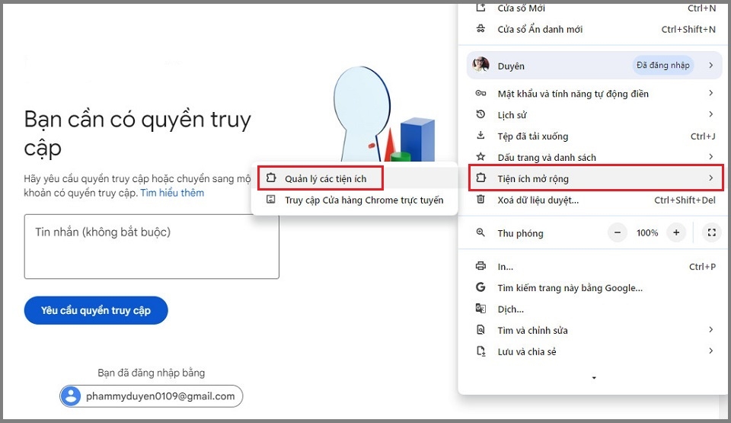Open Cửa sổ Mới menu item
This screenshot has height=423, width=731.
(x=595, y=8)
